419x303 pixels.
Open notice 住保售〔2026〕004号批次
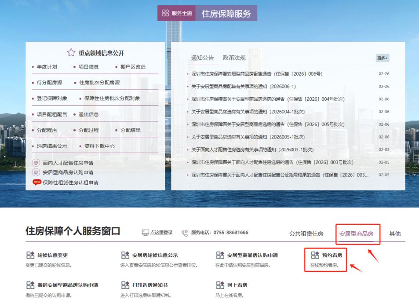tap(268, 99)
